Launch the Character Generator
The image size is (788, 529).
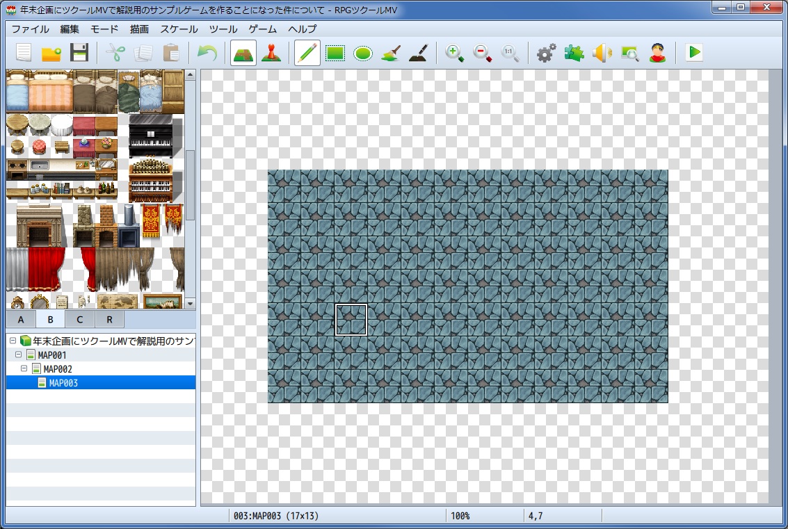[657, 54]
